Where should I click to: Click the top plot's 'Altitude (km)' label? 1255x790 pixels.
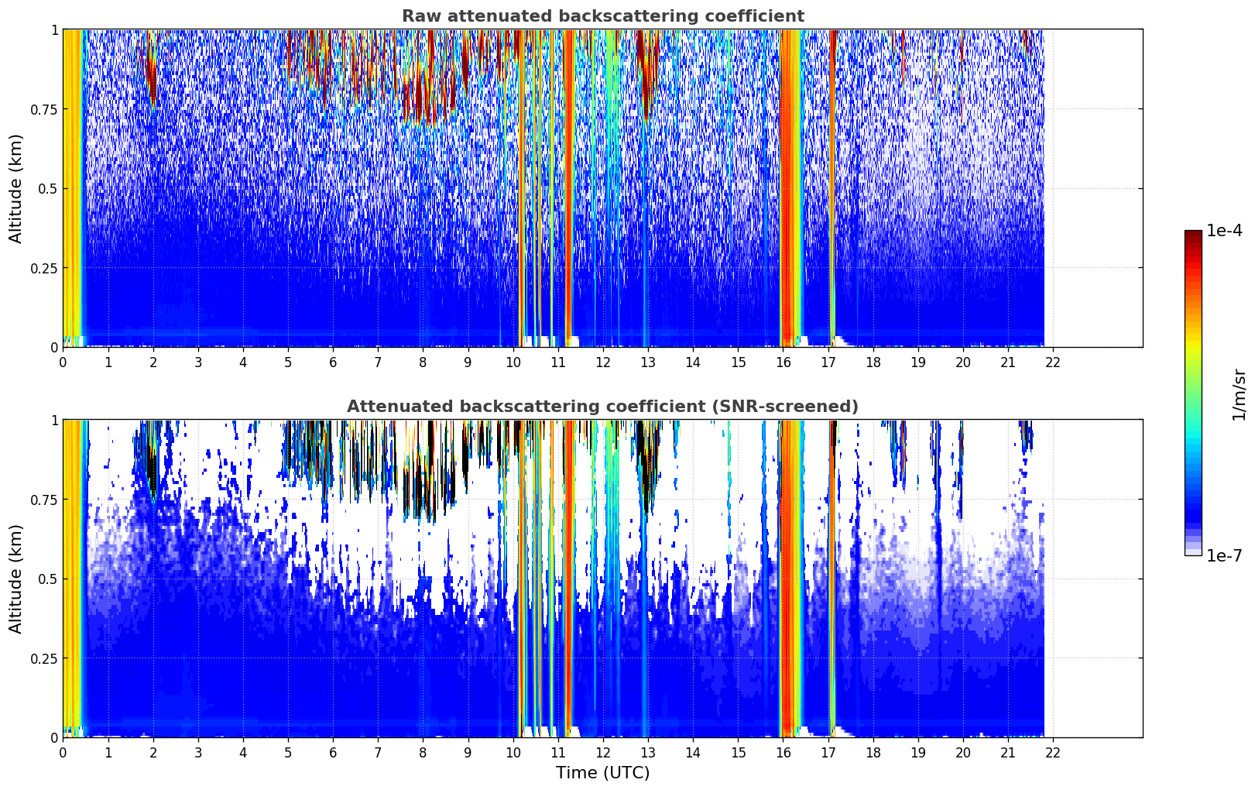16,188
